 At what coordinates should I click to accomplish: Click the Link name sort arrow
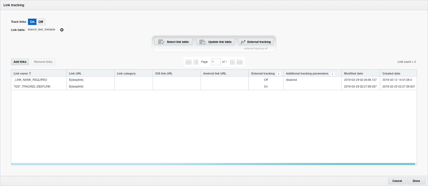30,73
